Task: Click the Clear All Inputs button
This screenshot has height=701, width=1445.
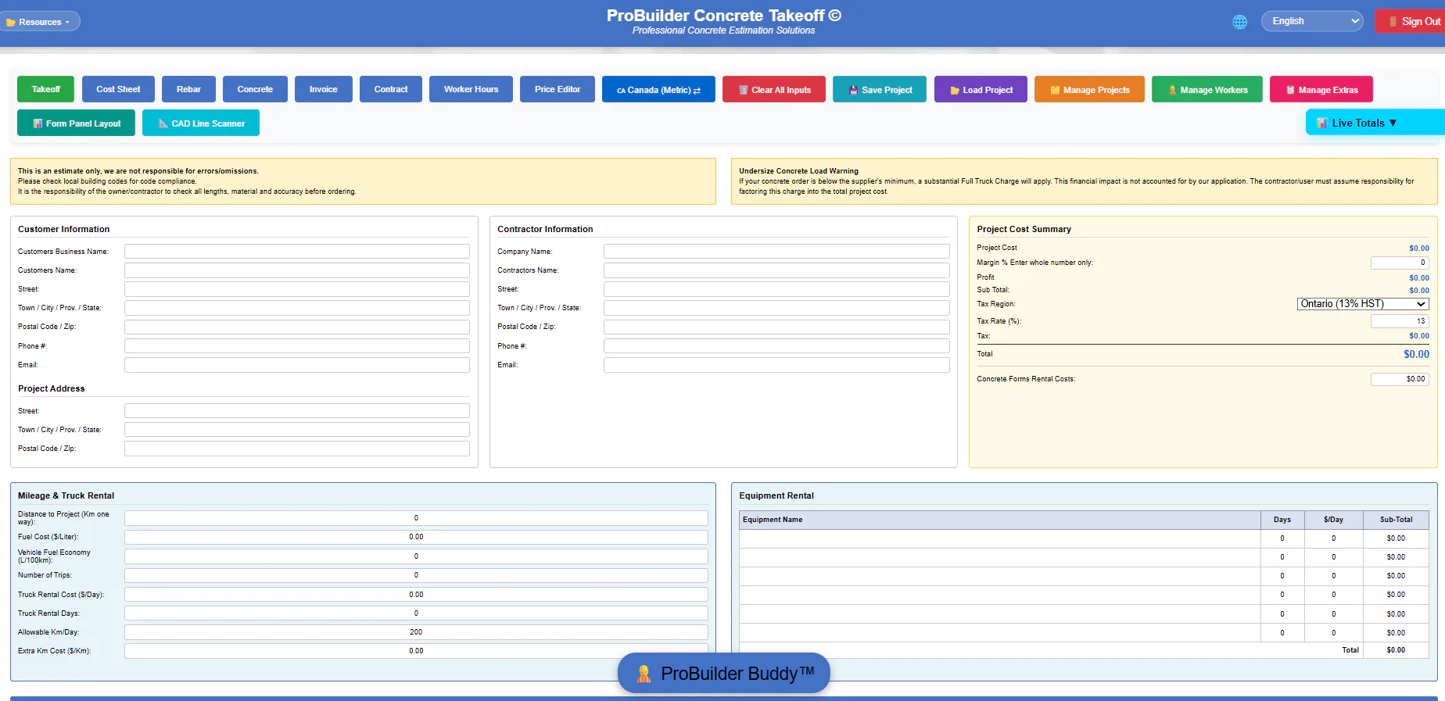Action: [774, 90]
